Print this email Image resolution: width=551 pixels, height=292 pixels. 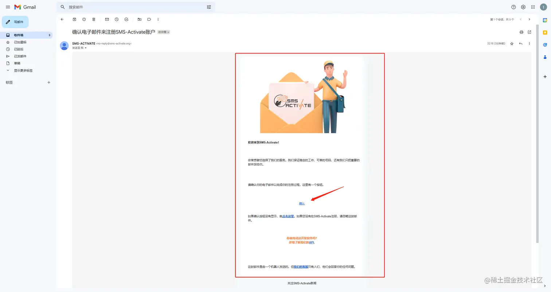click(521, 32)
